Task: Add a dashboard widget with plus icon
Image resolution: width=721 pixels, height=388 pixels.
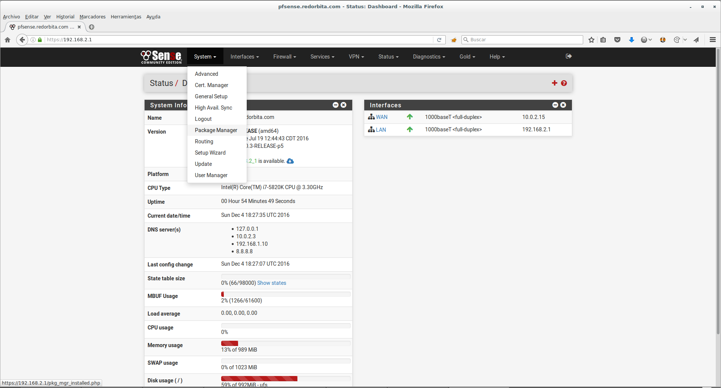Action: pos(554,83)
